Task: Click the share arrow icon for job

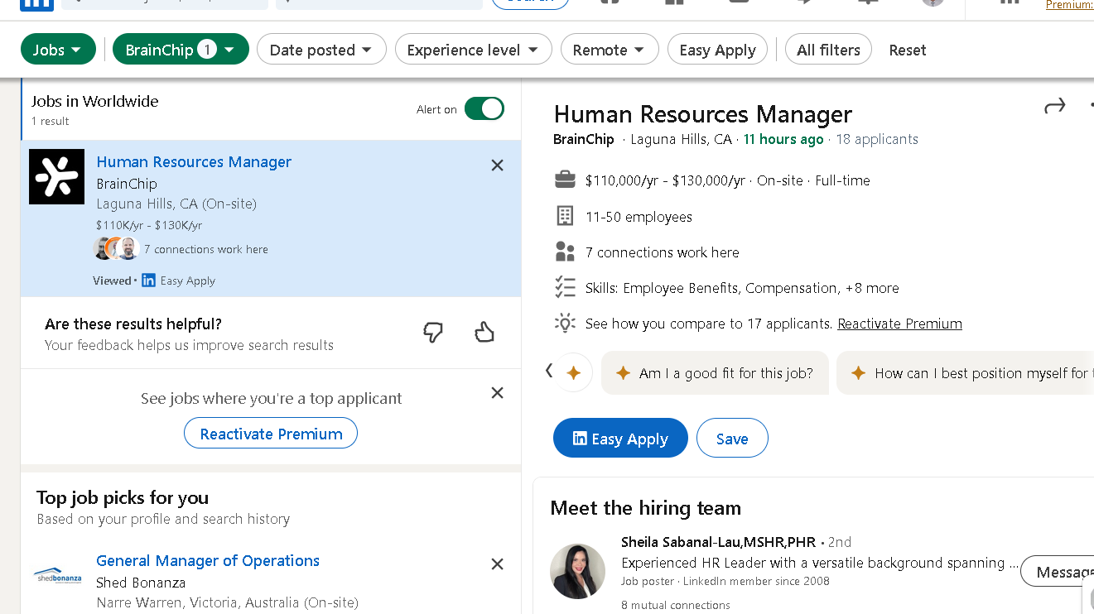Action: (1054, 106)
